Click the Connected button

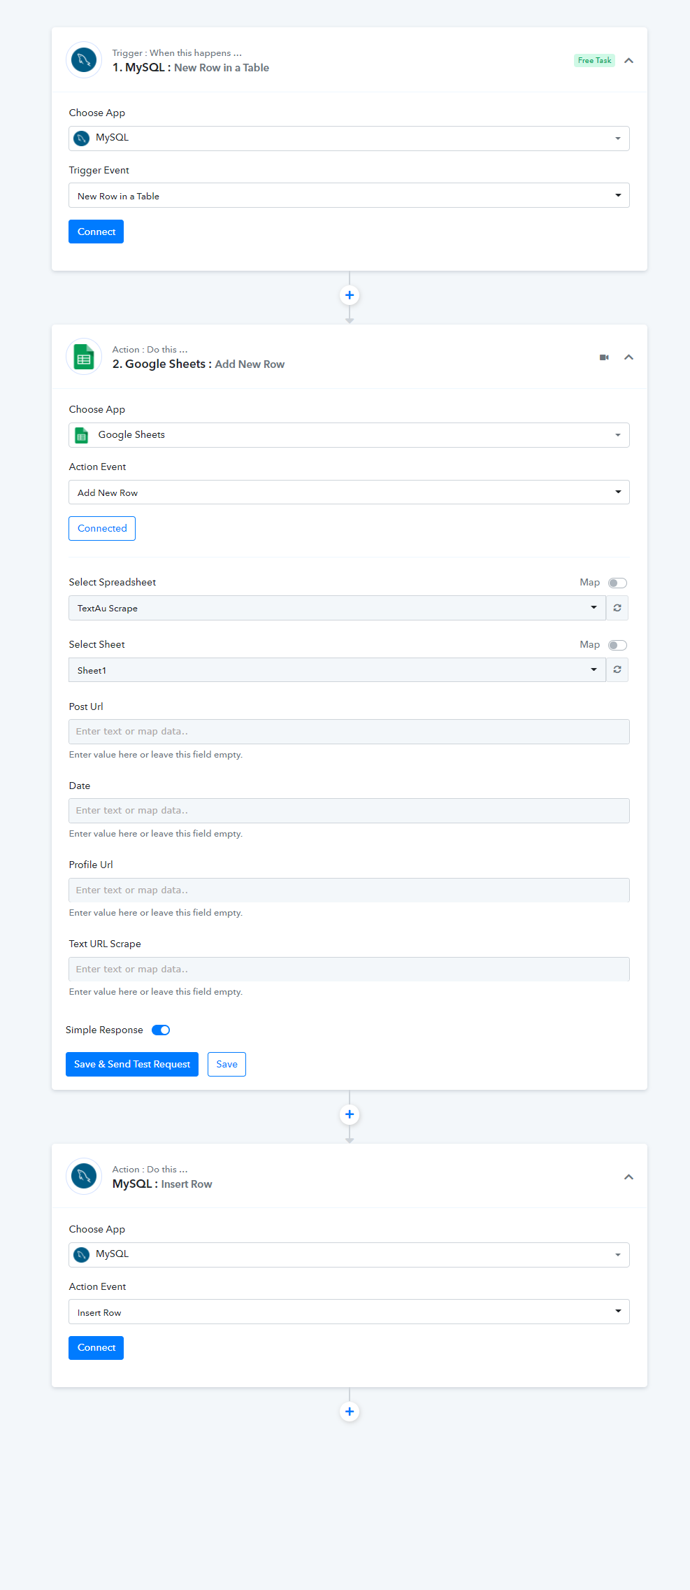pyautogui.click(x=102, y=528)
